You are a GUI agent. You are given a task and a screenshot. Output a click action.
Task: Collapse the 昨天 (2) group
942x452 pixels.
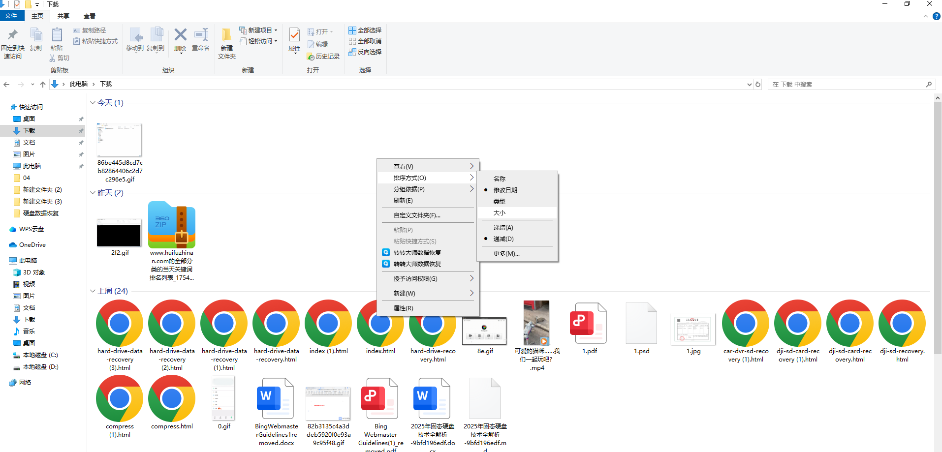(x=93, y=193)
